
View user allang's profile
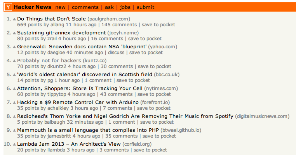[x=57, y=25]
